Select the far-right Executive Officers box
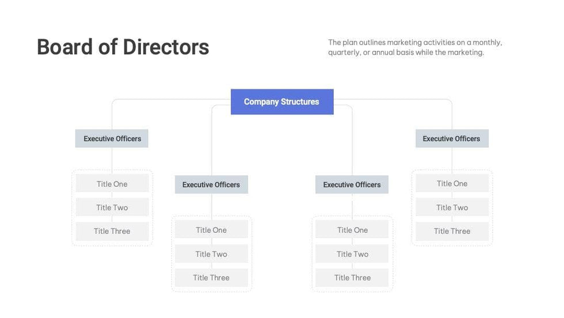564x318 pixels. (451, 139)
